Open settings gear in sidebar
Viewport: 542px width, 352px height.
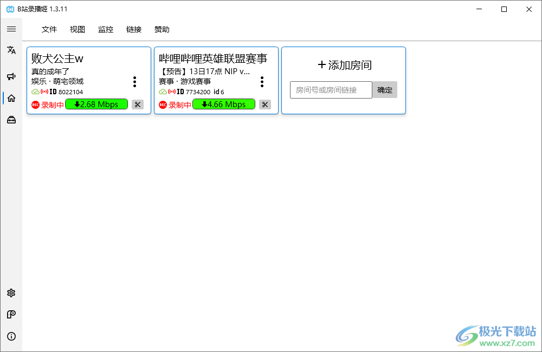tap(11, 293)
